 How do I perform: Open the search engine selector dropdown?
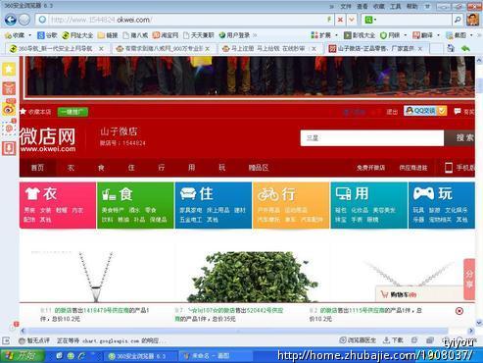coord(370,20)
